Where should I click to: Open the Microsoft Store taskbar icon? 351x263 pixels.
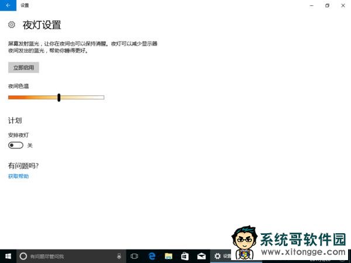coord(185,257)
